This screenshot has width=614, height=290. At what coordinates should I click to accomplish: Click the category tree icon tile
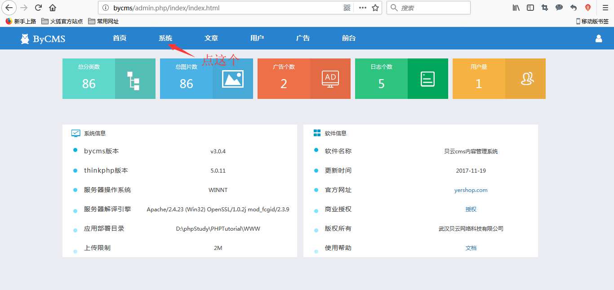pyautogui.click(x=133, y=80)
